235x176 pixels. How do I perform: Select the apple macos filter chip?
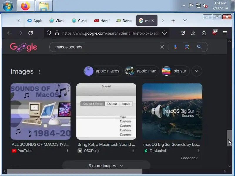pyautogui.click(x=103, y=71)
